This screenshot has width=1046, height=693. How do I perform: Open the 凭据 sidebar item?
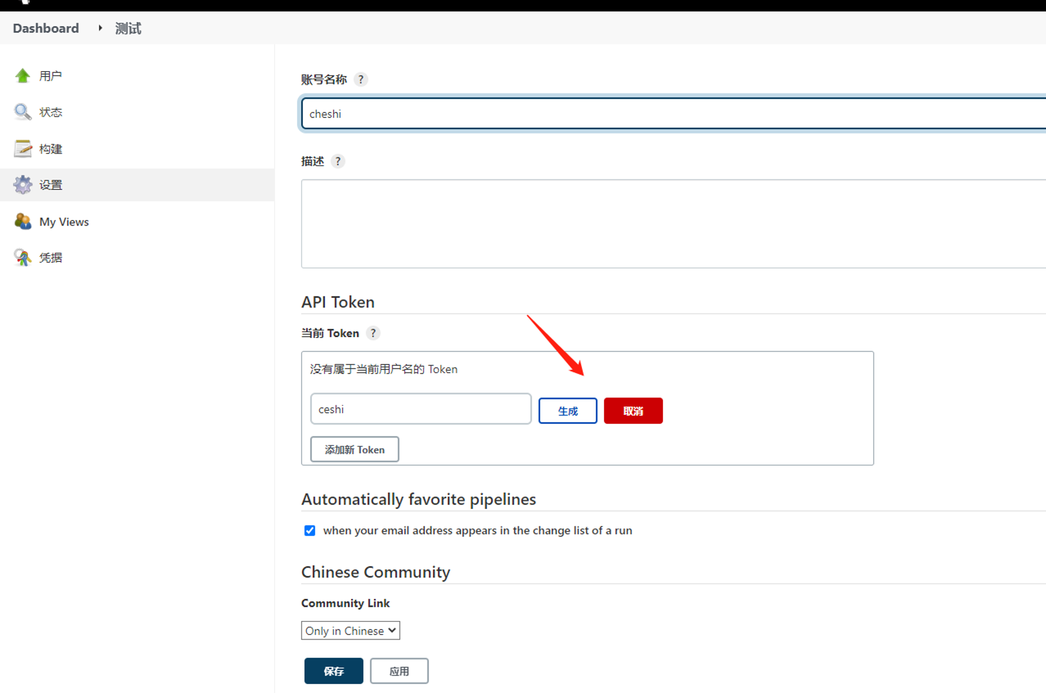(x=51, y=257)
